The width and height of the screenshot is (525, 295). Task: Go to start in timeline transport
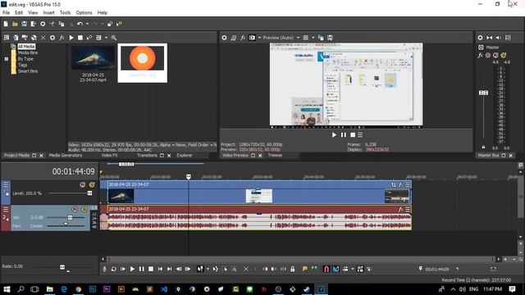(160, 269)
